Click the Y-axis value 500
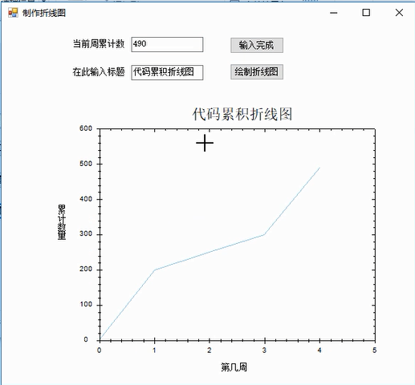 86,164
